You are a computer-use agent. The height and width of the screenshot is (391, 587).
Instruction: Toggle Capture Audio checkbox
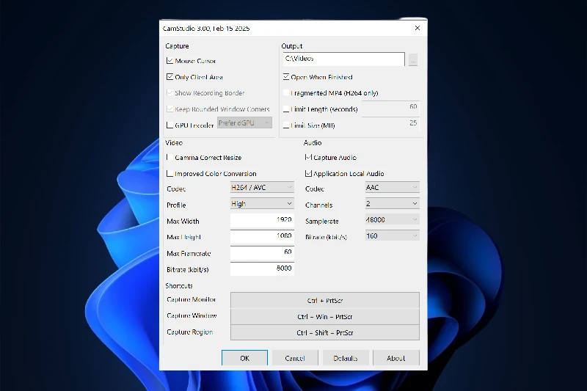[x=308, y=157]
